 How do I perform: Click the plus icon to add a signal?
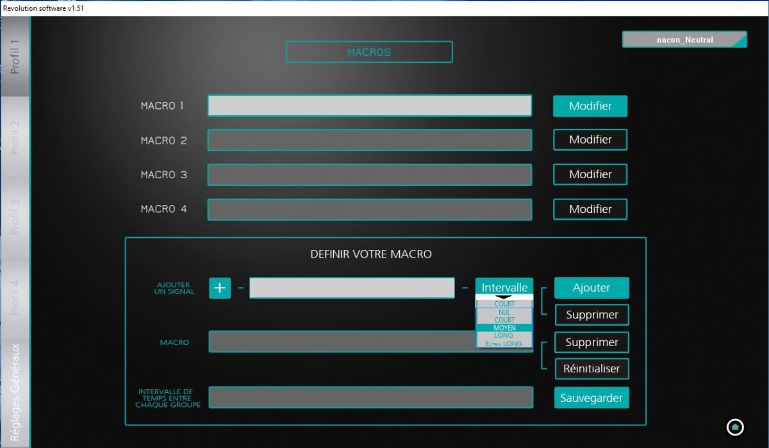[220, 288]
